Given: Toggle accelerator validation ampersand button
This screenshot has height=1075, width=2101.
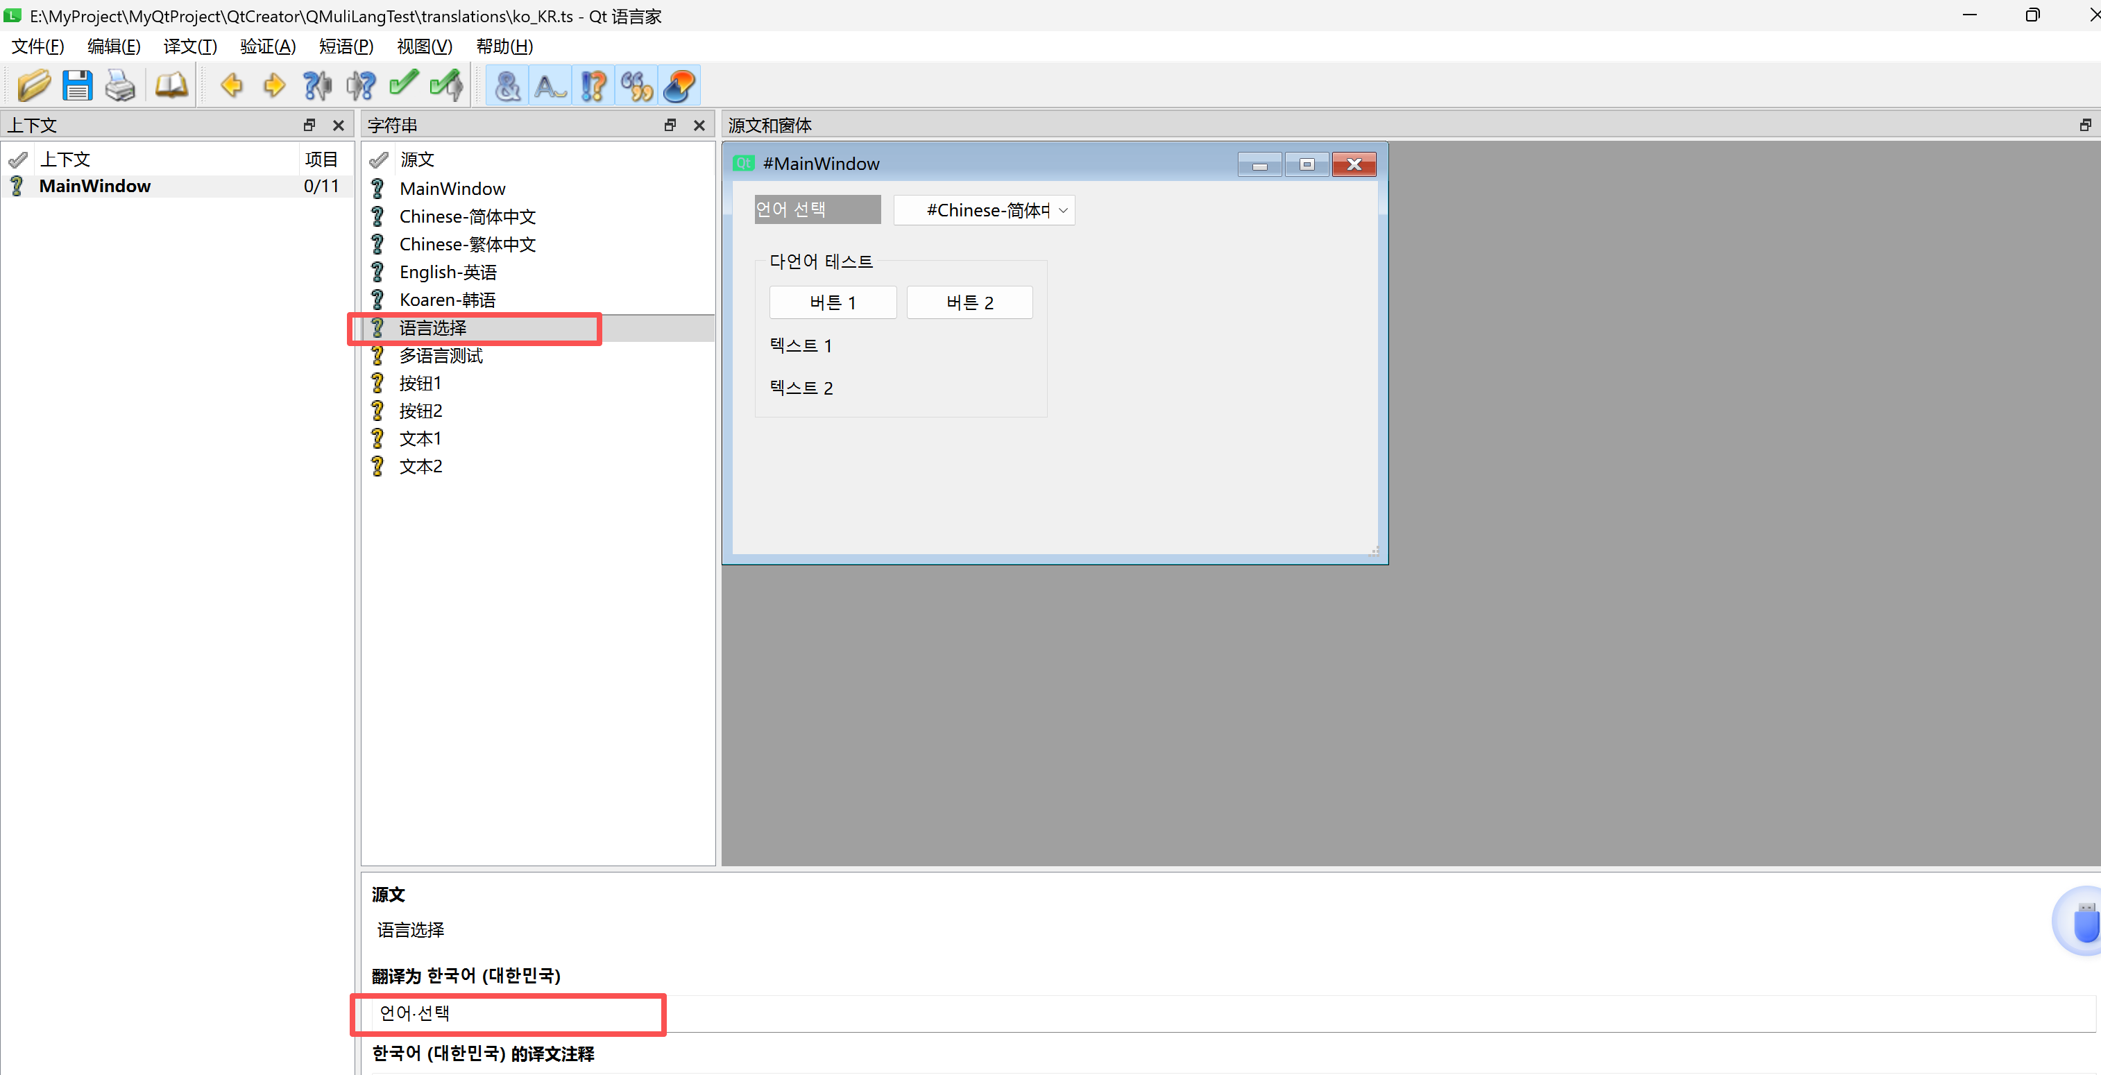Looking at the screenshot, I should pyautogui.click(x=507, y=85).
